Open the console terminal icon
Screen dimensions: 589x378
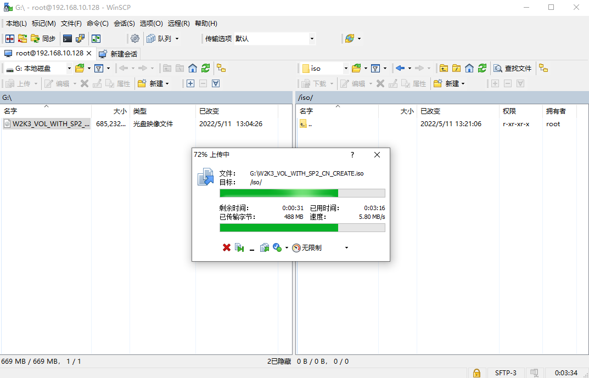(x=67, y=38)
